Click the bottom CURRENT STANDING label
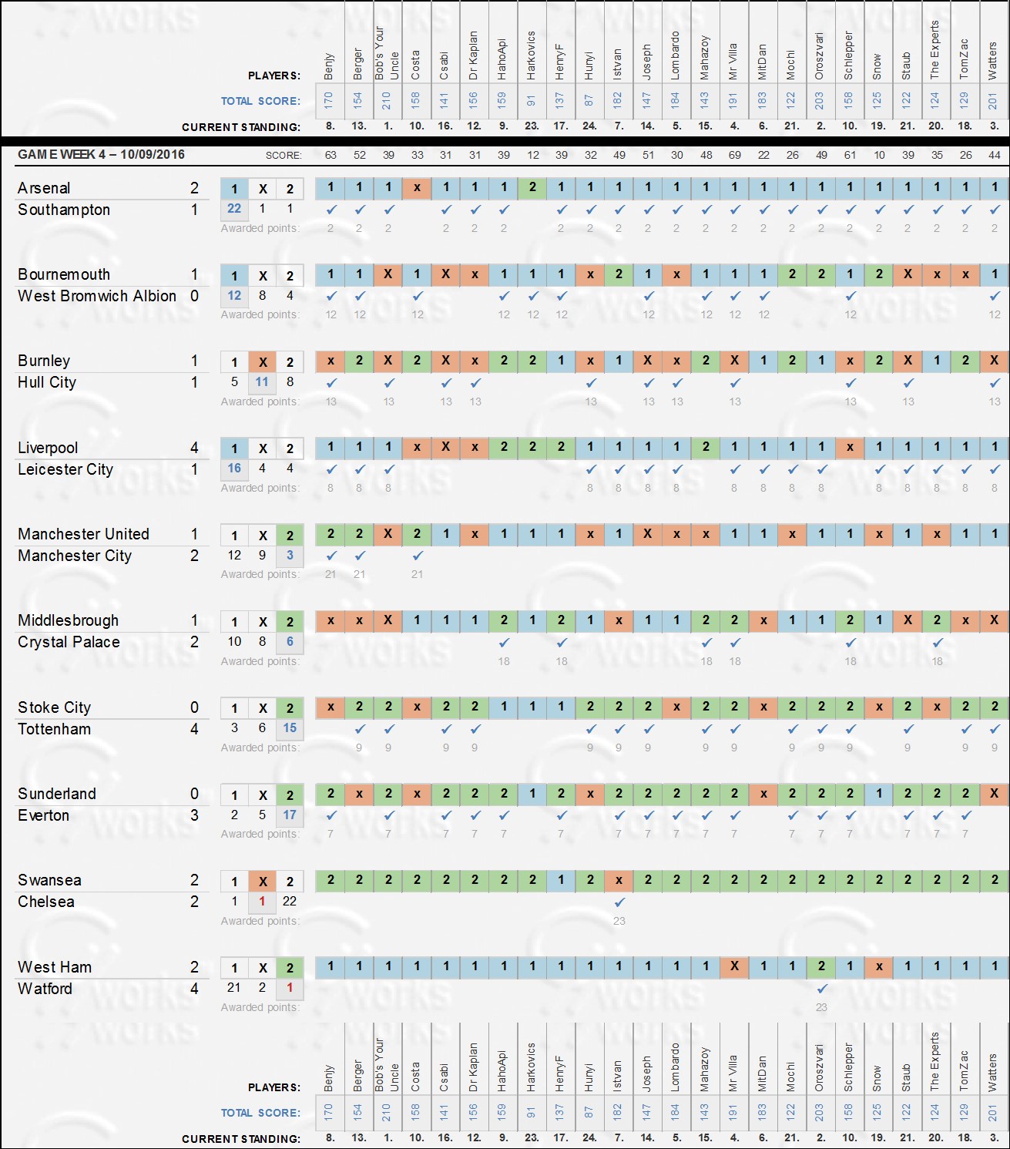The image size is (1010, 1149). coord(241,1138)
